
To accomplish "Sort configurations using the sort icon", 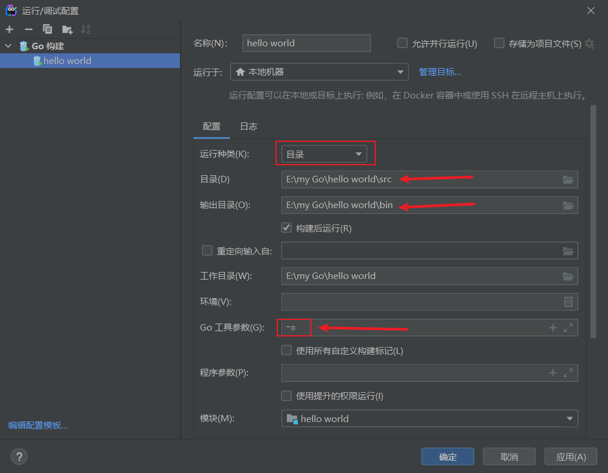I will point(86,29).
